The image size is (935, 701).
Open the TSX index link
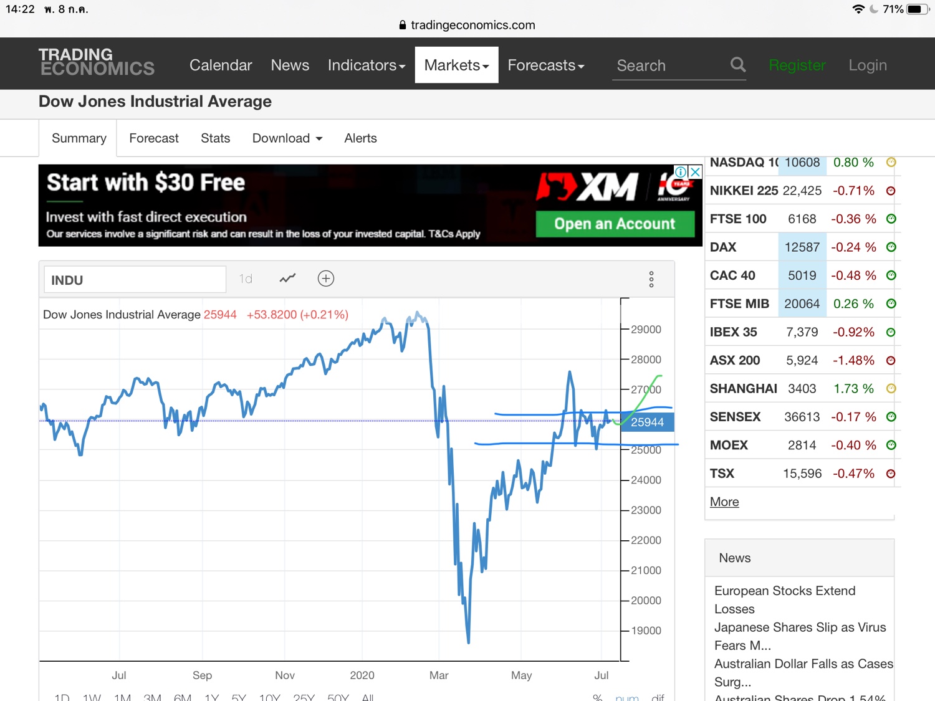(x=722, y=474)
